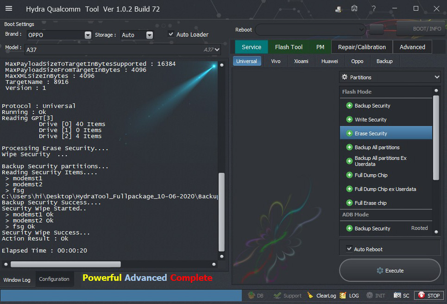Select the Huawei sub-tab

point(329,61)
